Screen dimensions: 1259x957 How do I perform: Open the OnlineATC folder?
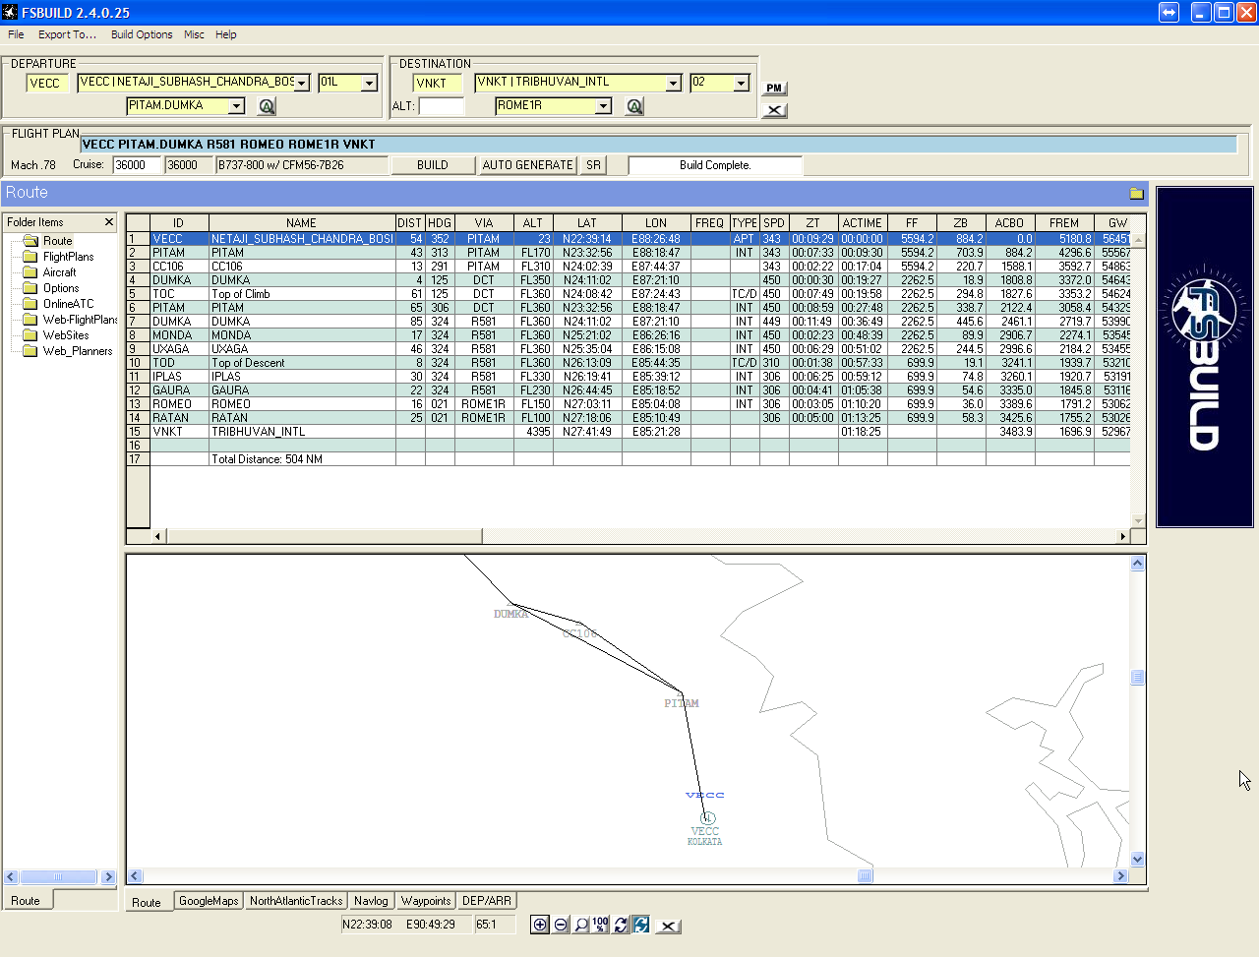(58, 304)
